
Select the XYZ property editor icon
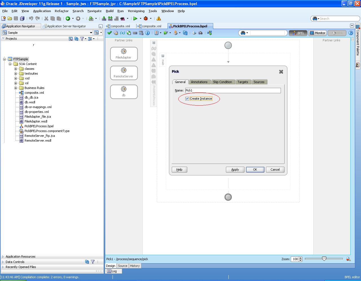pos(135,33)
